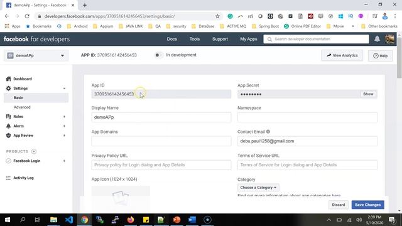Open the notifications bell in header
Image resolution: width=402 pixels, height=226 pixels.
tap(377, 39)
